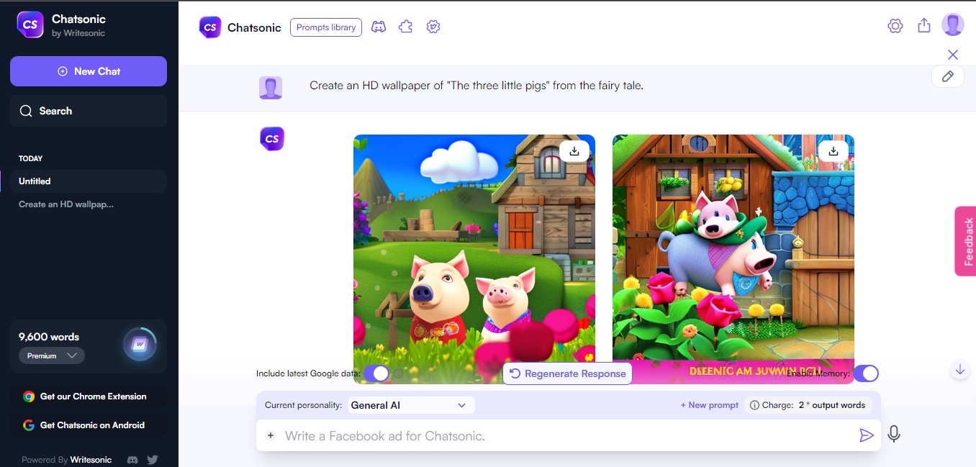
Task: Click the Charge info badge
Action: tap(808, 405)
